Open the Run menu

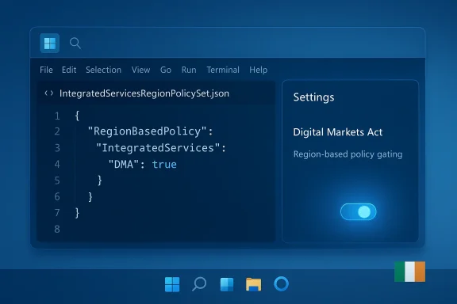point(189,70)
